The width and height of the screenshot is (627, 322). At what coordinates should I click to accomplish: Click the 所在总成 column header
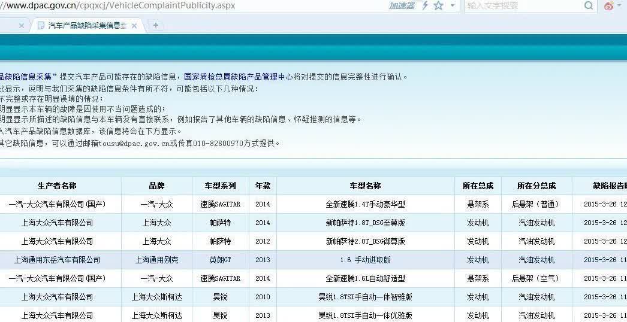coord(478,186)
